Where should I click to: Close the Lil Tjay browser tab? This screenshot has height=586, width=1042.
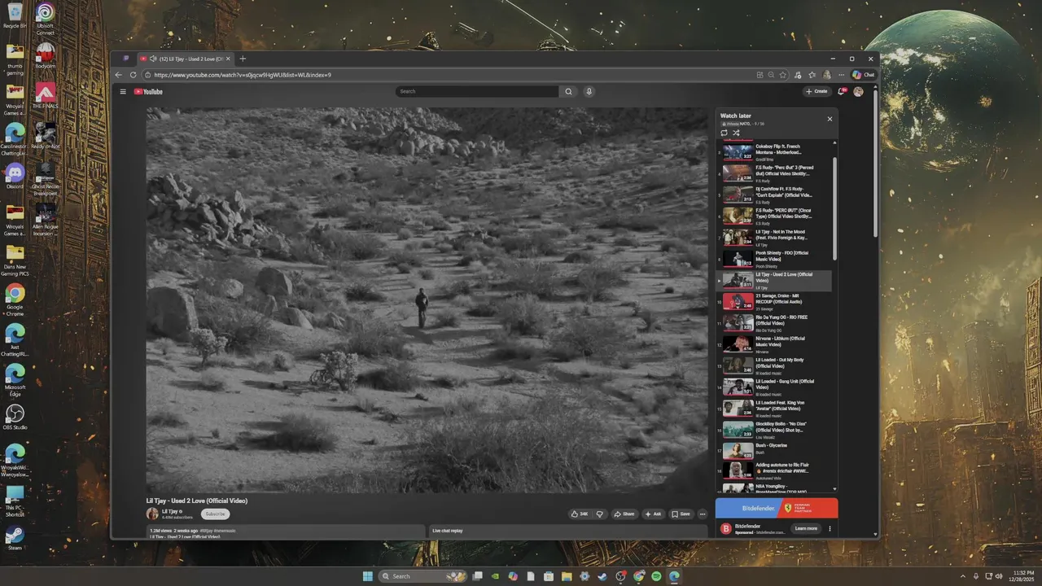(x=229, y=59)
